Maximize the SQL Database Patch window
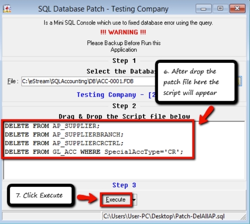This screenshot has height=224, width=250. pos(220,8)
